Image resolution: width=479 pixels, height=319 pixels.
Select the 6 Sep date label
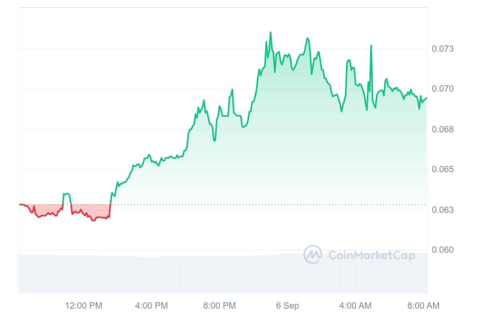coord(287,306)
